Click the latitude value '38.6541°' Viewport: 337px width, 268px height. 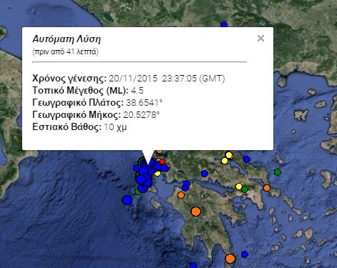tap(145, 103)
